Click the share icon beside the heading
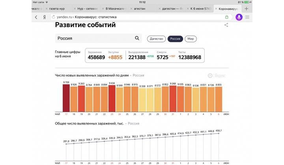 pos(226,25)
